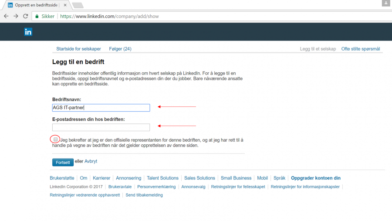Screen dimensions: 392x221
Task: Click the browser forward arrow
Action: [x=16, y=16]
